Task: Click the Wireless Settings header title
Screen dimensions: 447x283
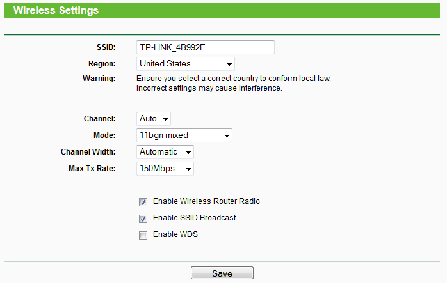Action: coord(56,11)
